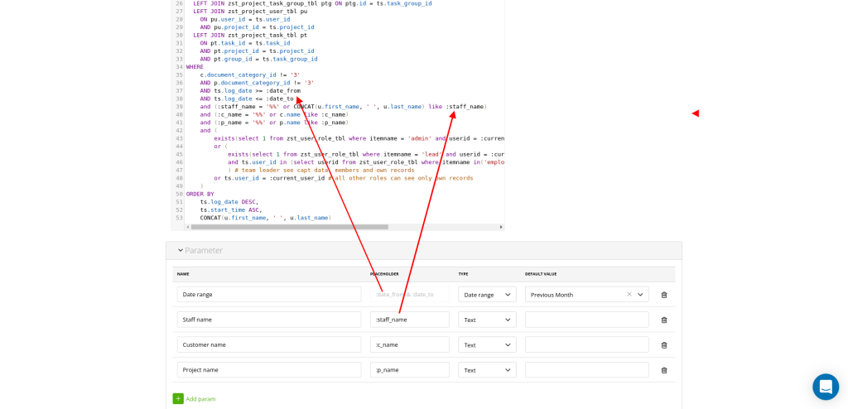
Task: Click the :c_name placeholder field
Action: coord(409,344)
